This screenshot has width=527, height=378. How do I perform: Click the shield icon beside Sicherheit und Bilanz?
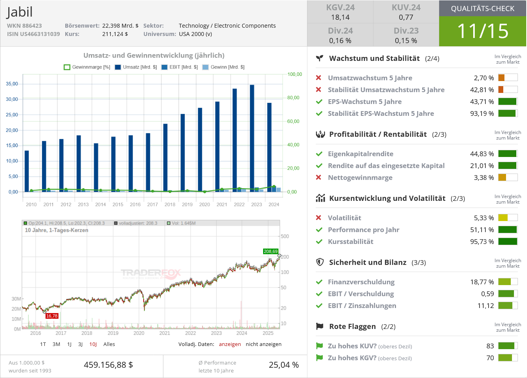click(320, 262)
